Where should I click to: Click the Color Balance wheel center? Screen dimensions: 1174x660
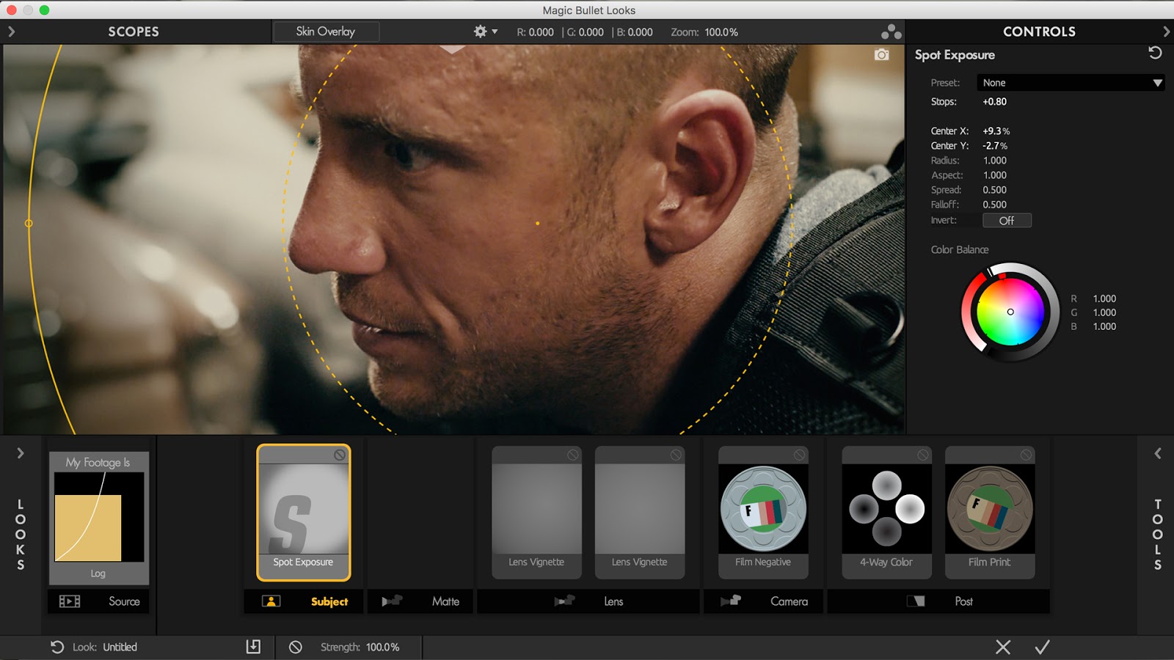coord(1010,312)
